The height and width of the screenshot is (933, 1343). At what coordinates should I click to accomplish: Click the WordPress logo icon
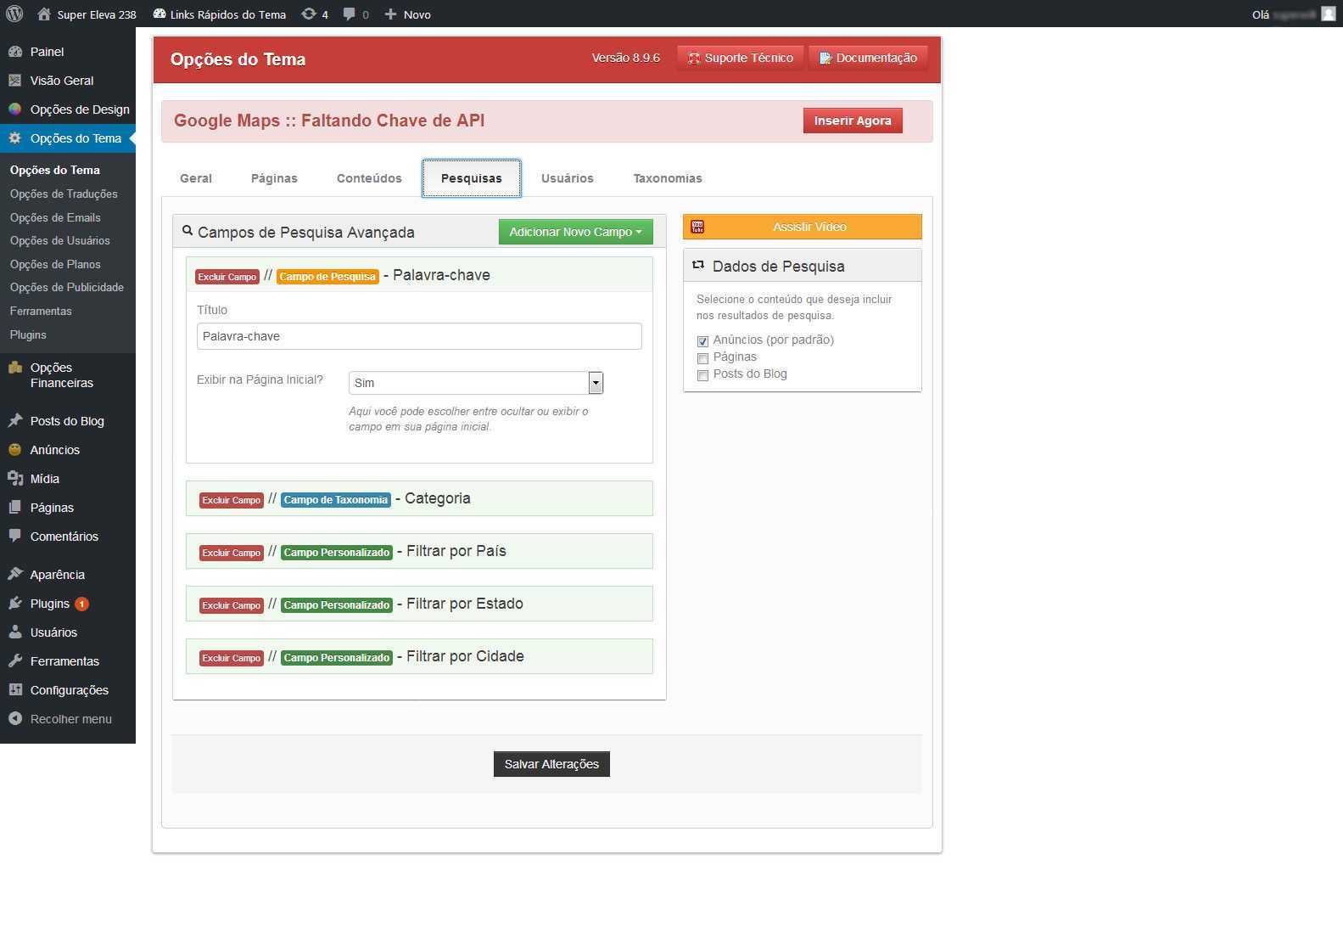(14, 14)
